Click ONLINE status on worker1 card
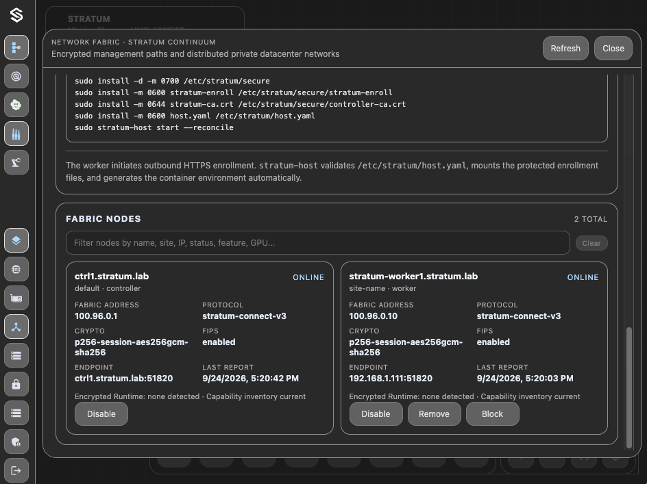This screenshot has width=647, height=484. (583, 277)
